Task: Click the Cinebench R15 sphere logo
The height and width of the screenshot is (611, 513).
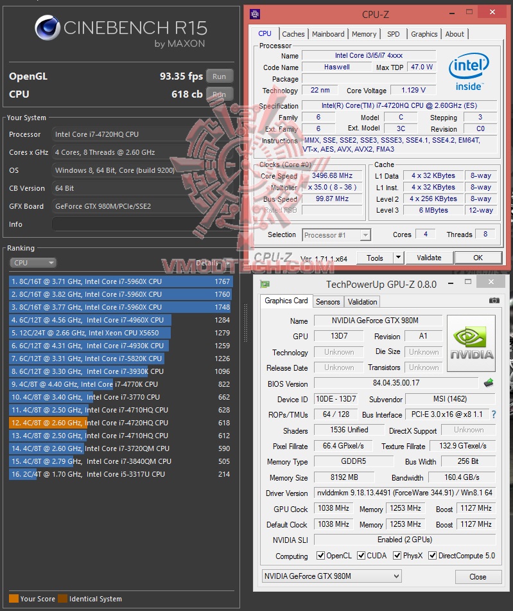Action: [47, 28]
